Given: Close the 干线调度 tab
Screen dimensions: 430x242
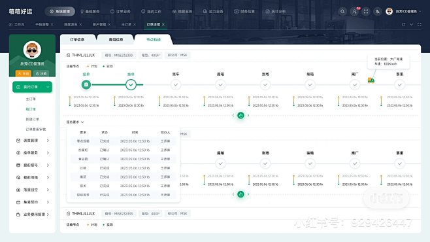Looking at the screenshot, I should [x=52, y=24].
